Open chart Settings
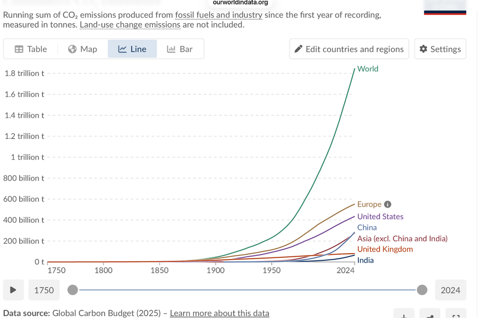 click(x=440, y=49)
